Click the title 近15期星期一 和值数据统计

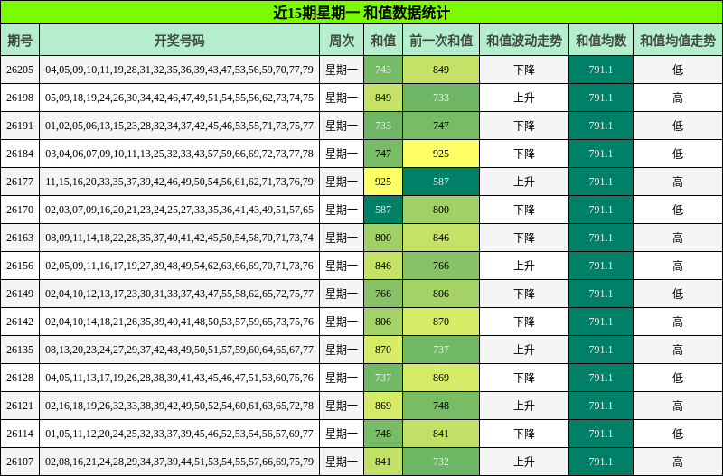[361, 13]
